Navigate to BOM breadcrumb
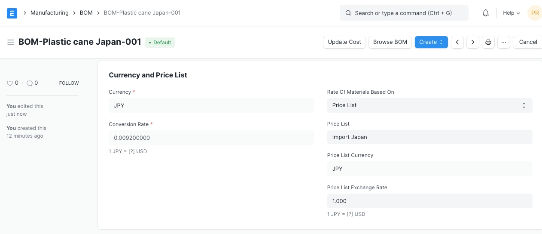 point(86,13)
